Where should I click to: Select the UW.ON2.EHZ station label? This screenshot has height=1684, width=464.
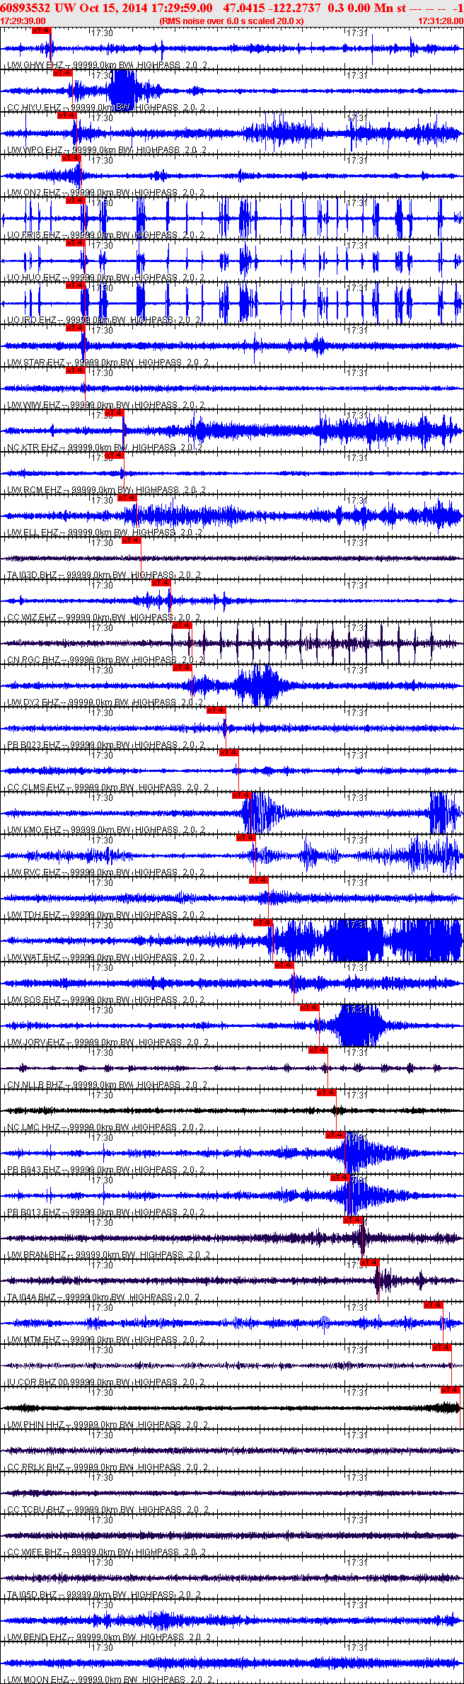coord(35,193)
